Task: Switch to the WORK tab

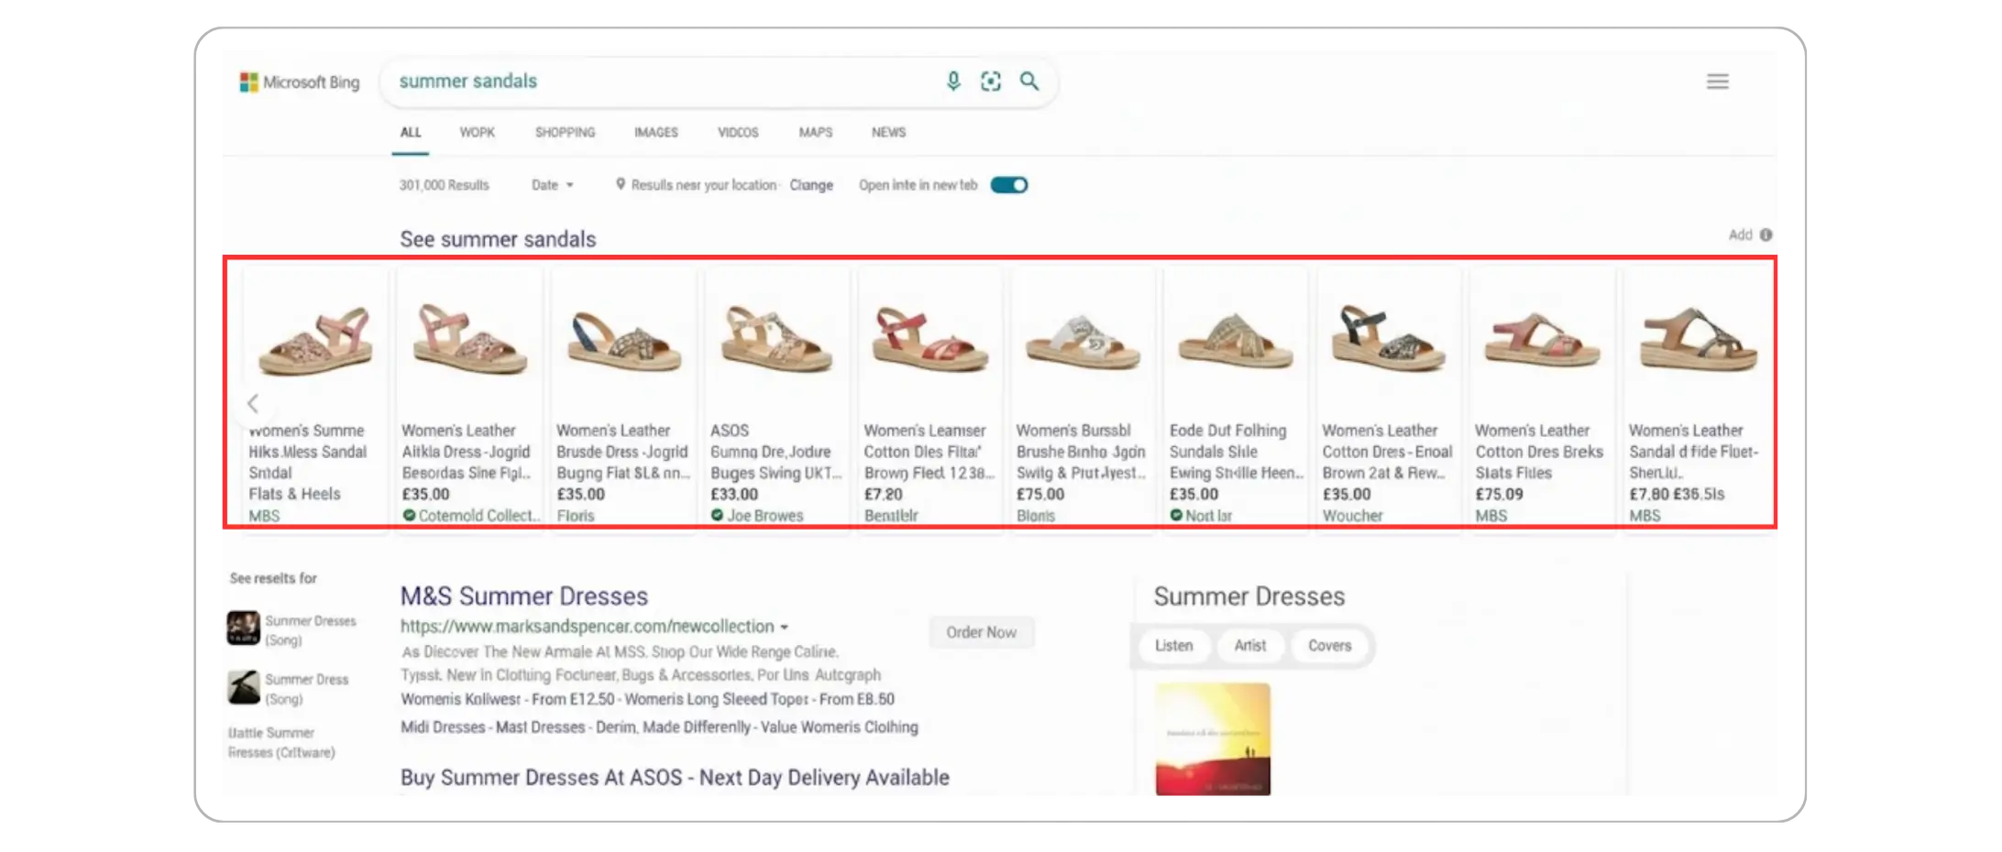Action: (x=477, y=132)
